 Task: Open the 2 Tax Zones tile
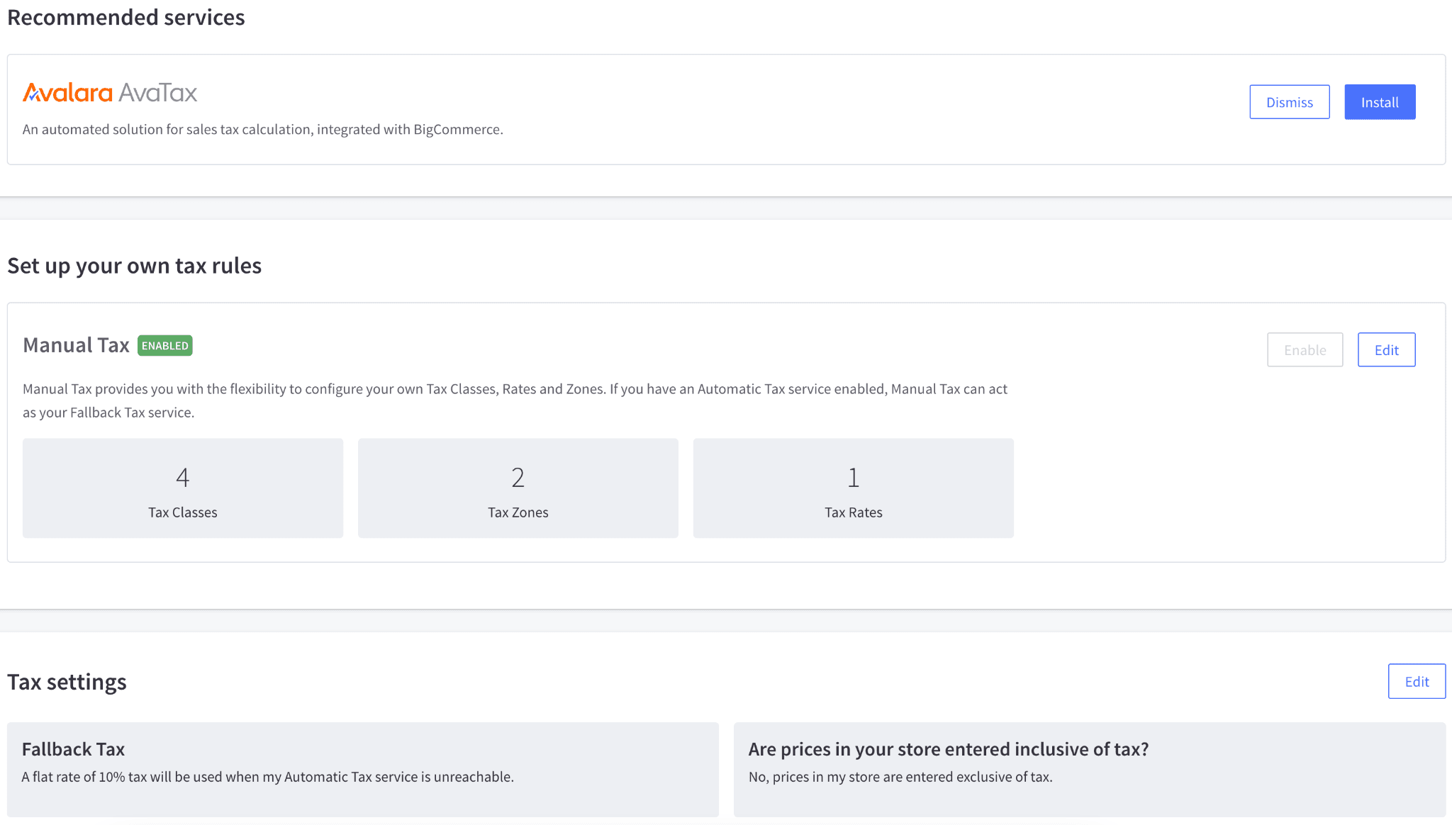click(518, 488)
